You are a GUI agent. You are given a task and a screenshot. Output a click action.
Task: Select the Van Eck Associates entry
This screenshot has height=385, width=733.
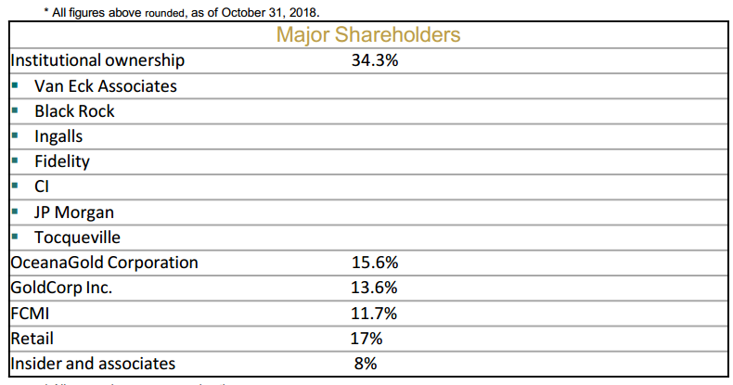(106, 86)
